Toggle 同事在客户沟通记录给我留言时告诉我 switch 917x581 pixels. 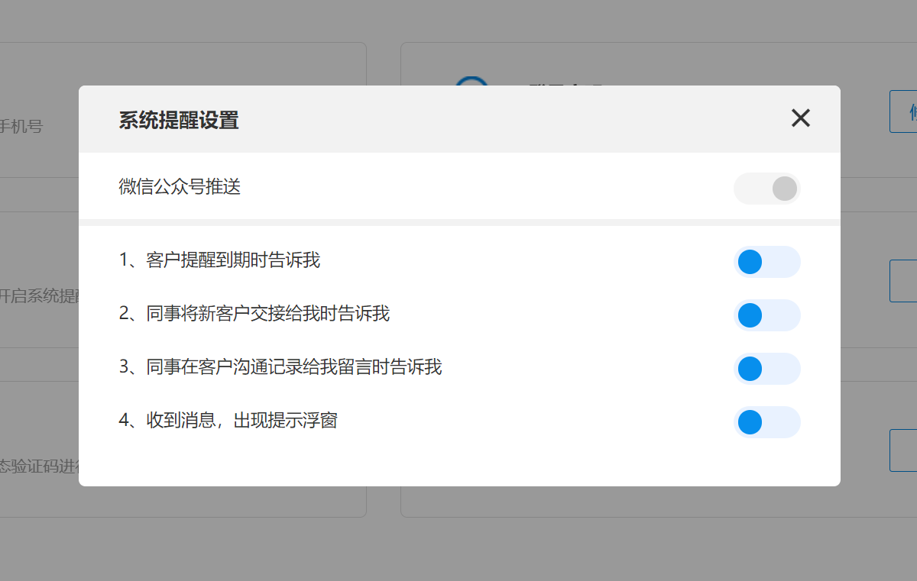tap(766, 369)
